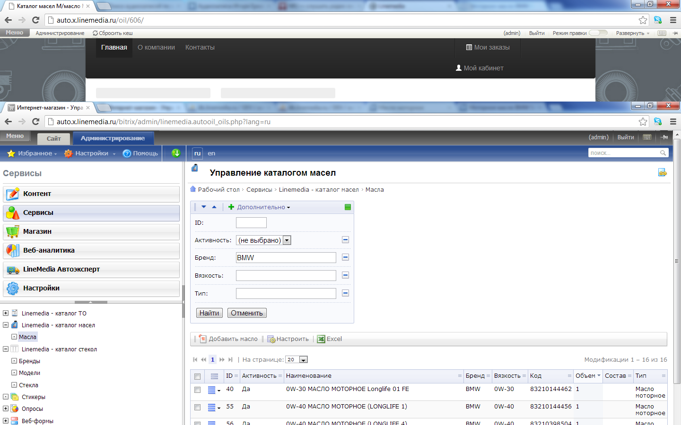Click inside the ID filter input field

pyautogui.click(x=251, y=222)
